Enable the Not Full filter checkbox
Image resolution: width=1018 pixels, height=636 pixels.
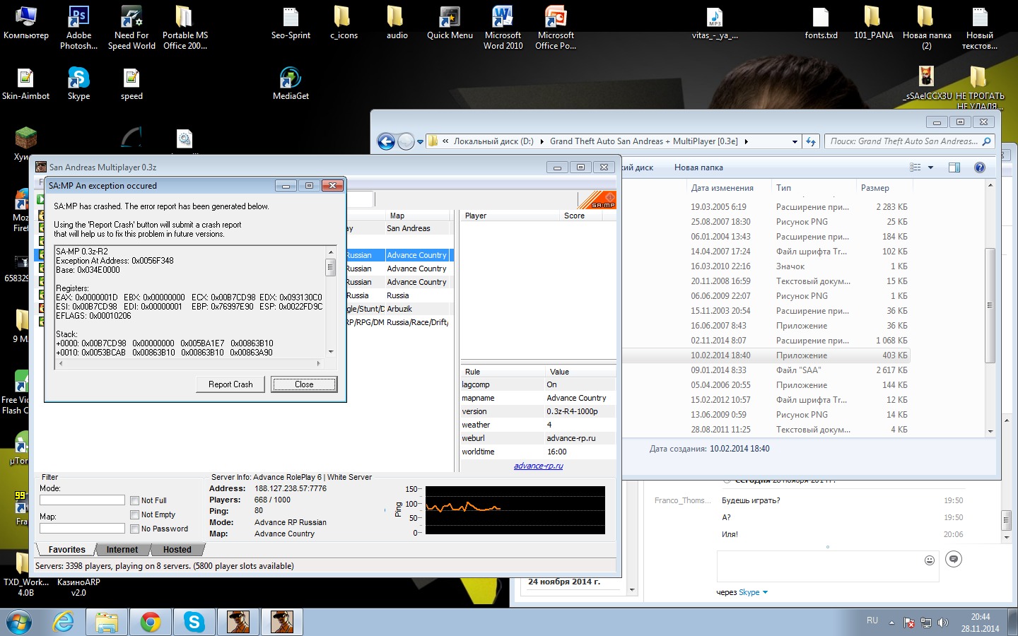(x=135, y=500)
